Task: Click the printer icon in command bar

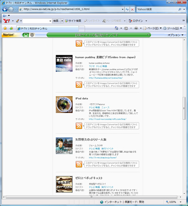Action: 136,28
